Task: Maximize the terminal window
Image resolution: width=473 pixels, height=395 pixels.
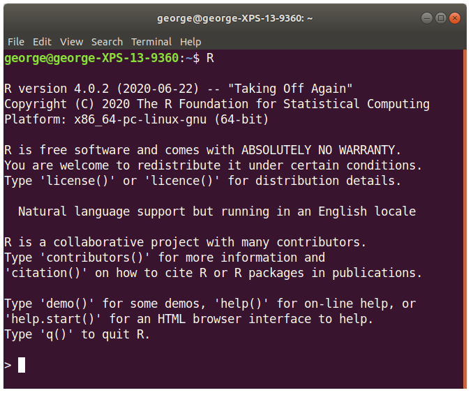Action: click(x=441, y=17)
